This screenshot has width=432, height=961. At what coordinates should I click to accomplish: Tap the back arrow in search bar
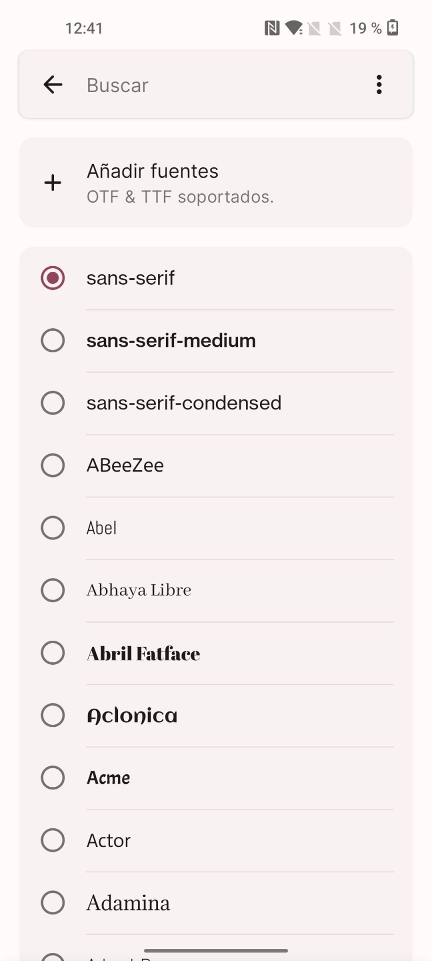[53, 85]
